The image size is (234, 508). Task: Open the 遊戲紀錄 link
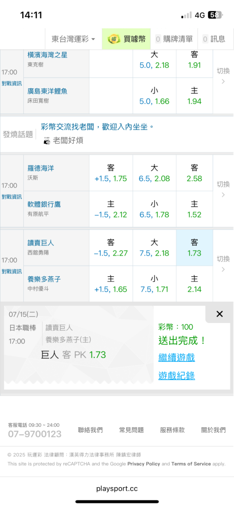point(176,375)
